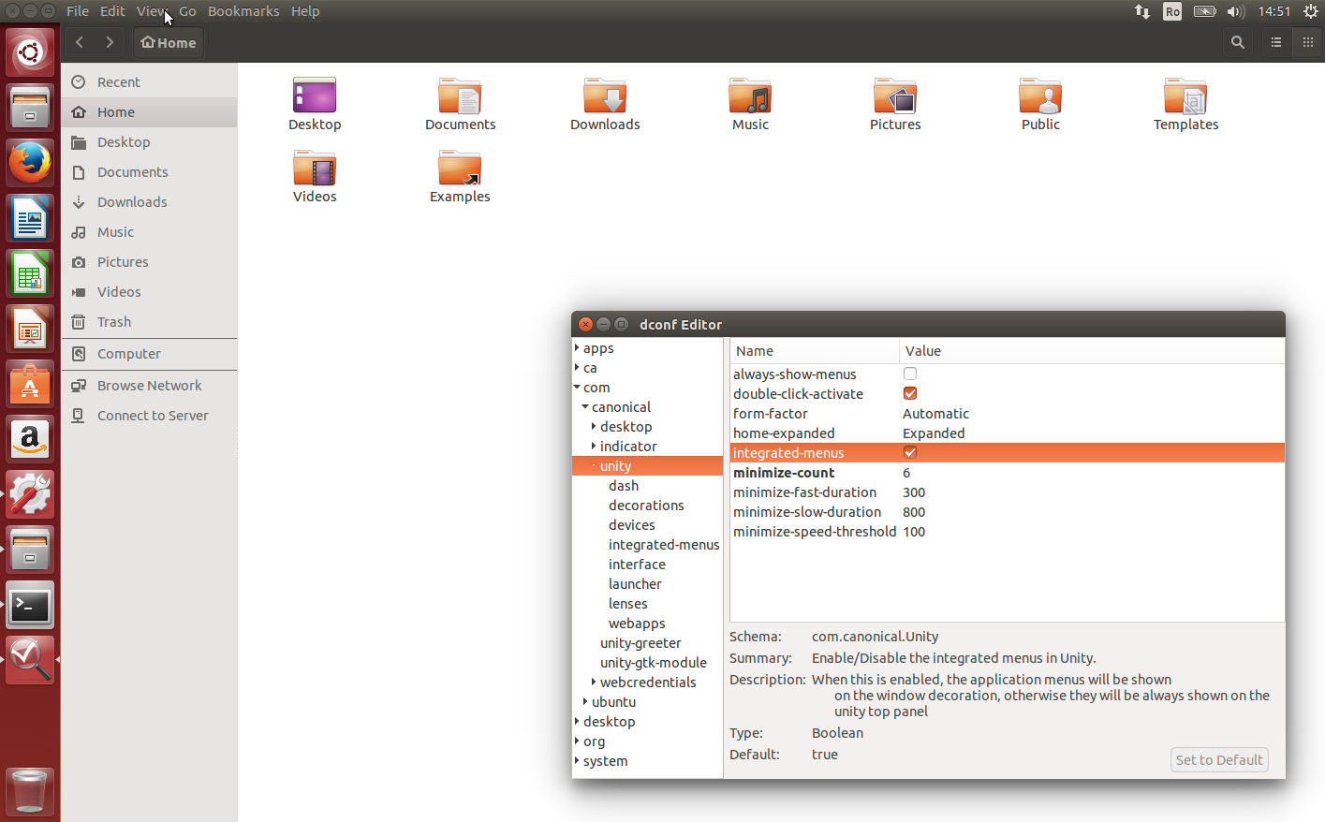Click the Set to Default button
This screenshot has width=1325, height=822.
point(1218,759)
